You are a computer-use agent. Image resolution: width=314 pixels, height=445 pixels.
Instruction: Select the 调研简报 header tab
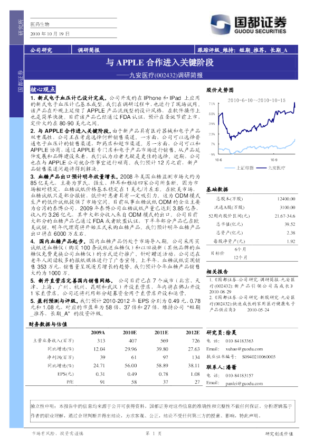89,50
